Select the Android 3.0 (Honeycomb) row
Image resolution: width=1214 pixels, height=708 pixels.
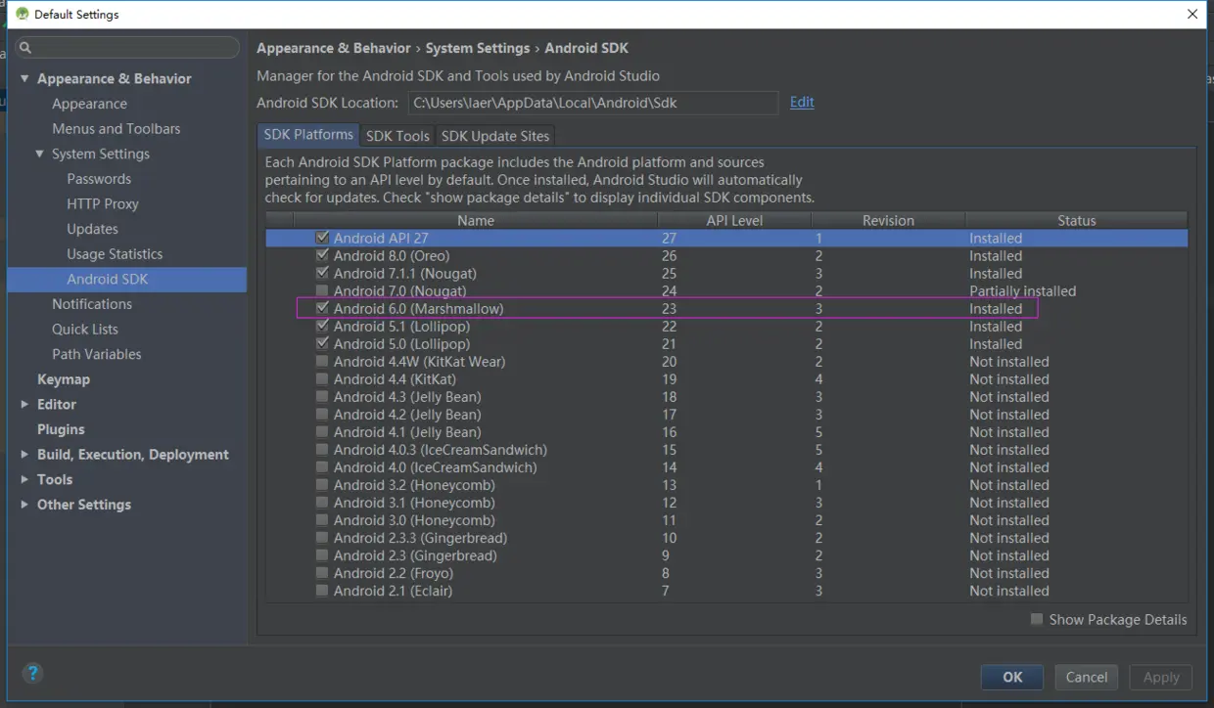[726, 519]
